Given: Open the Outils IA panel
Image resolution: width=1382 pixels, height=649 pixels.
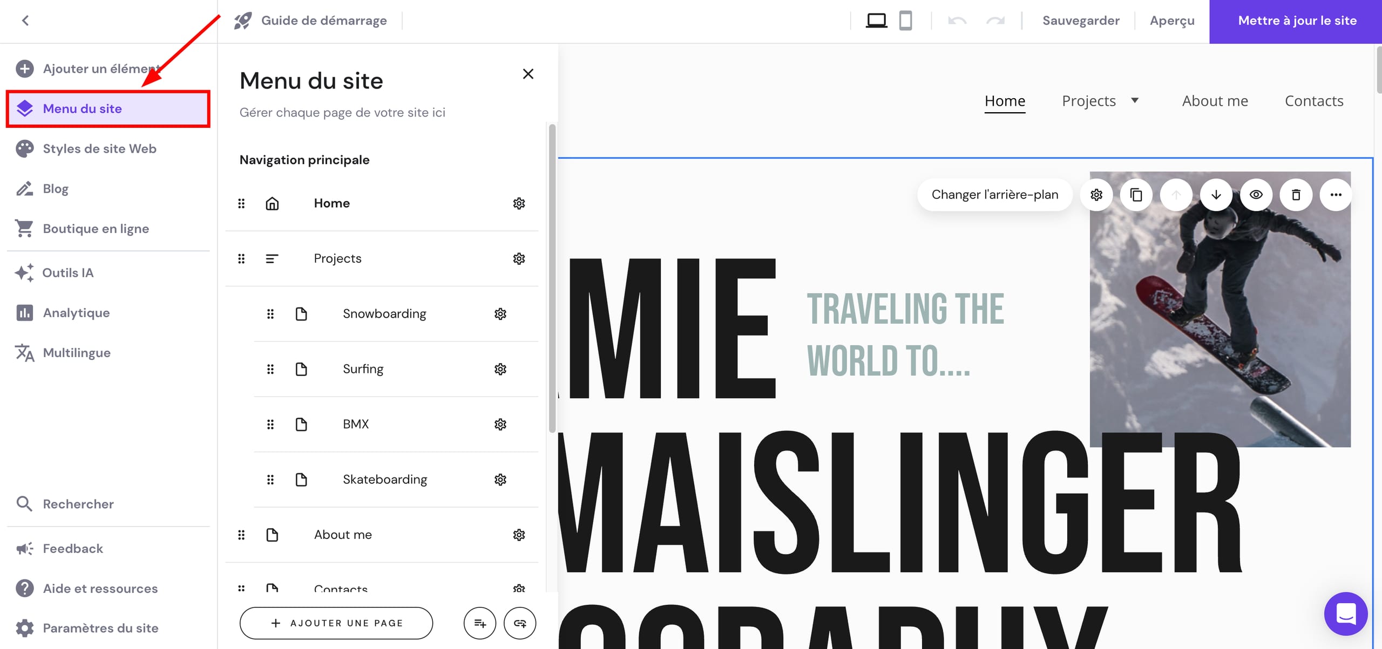Looking at the screenshot, I should pos(24,273).
